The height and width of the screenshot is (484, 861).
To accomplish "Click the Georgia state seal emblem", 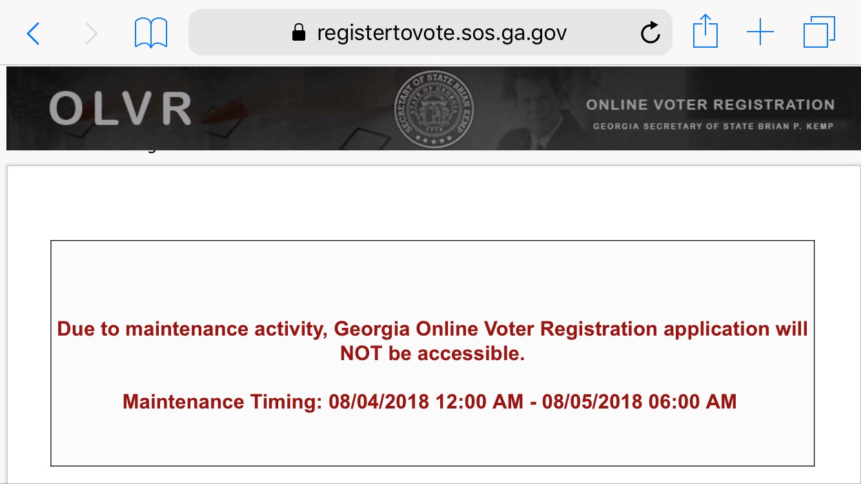I will 433,108.
